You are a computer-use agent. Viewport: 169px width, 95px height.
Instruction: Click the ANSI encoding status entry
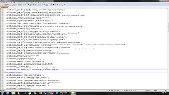click(156, 91)
